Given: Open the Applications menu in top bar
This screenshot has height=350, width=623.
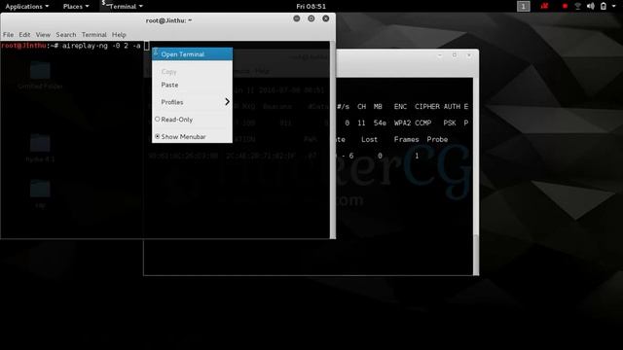Looking at the screenshot, I should [27, 7].
